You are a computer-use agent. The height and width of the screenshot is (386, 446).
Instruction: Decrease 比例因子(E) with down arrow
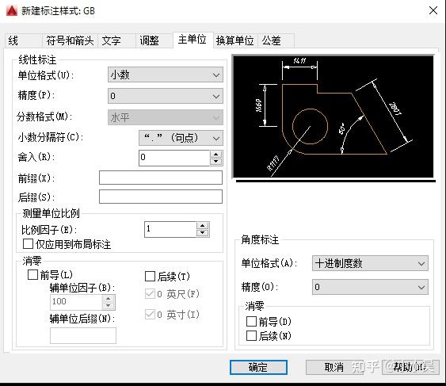pos(203,233)
